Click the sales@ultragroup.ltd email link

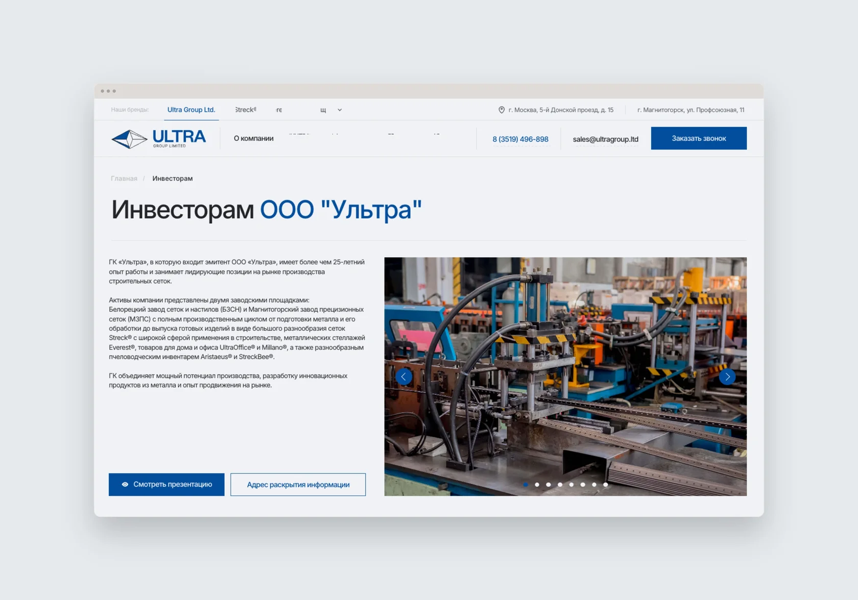606,139
